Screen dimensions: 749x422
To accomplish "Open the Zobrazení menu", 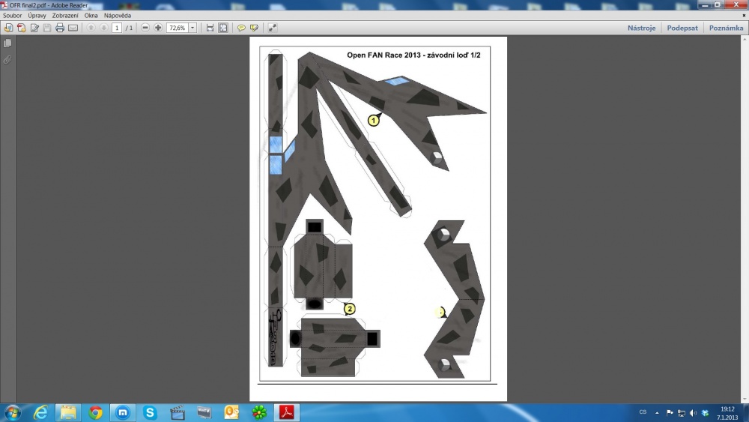I will [65, 15].
